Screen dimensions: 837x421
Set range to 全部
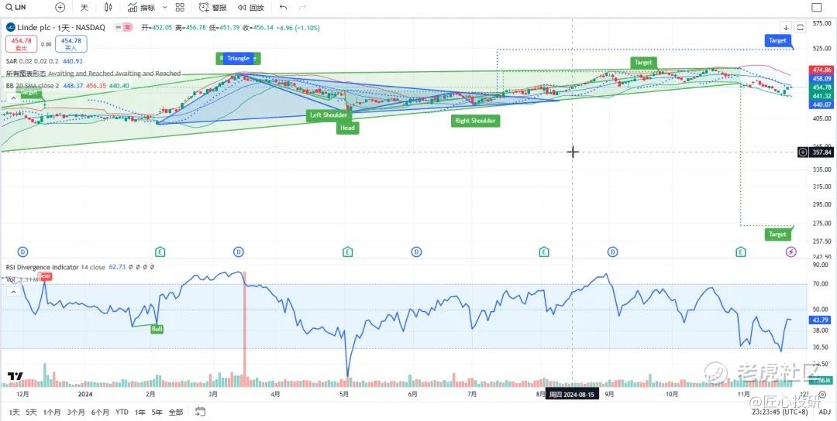coord(176,412)
